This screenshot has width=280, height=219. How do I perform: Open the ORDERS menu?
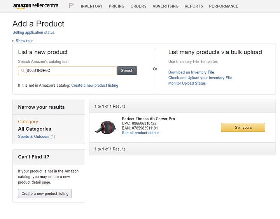pos(138,6)
